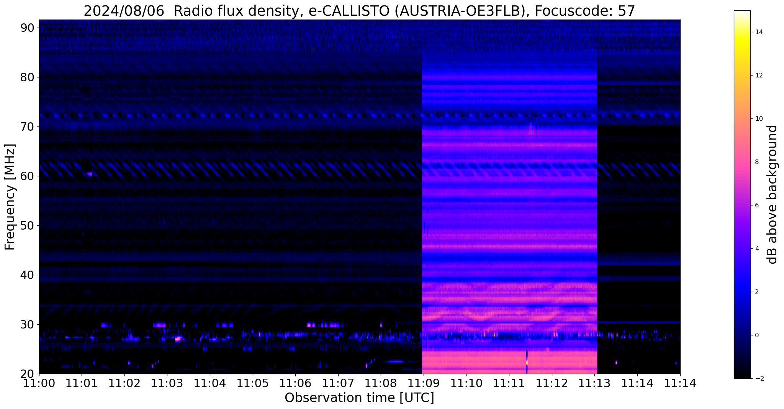Screen dimensions: 784x409
Task: Click the colorbar tick label 6
Action: [x=757, y=205]
